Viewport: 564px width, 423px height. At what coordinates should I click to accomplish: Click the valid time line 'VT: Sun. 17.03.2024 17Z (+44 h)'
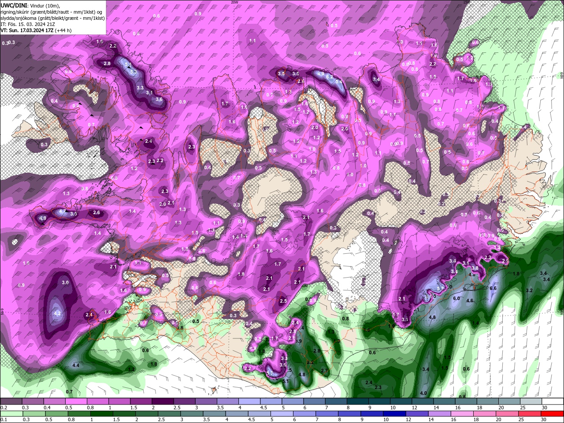pyautogui.click(x=36, y=30)
